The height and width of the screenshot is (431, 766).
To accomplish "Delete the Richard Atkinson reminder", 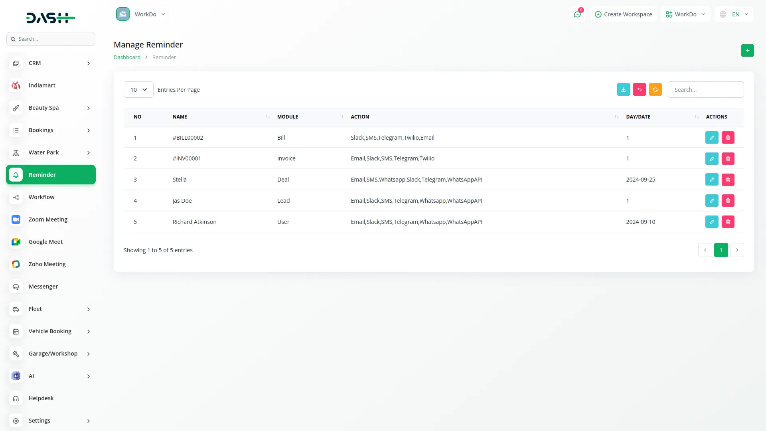I will click(x=728, y=222).
